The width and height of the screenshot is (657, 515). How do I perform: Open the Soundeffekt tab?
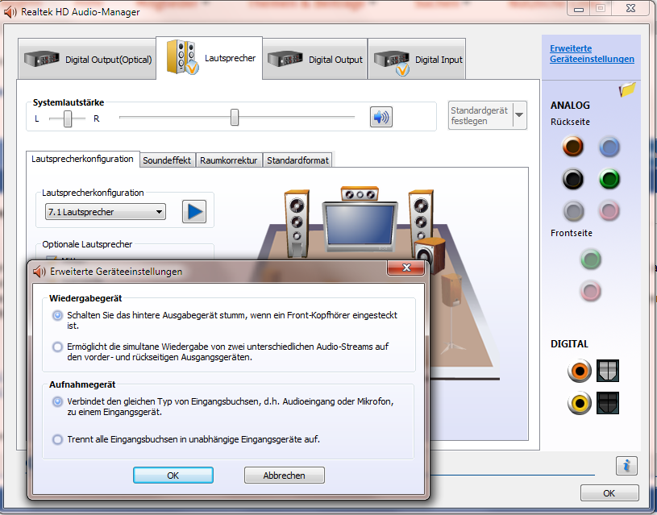pyautogui.click(x=167, y=160)
